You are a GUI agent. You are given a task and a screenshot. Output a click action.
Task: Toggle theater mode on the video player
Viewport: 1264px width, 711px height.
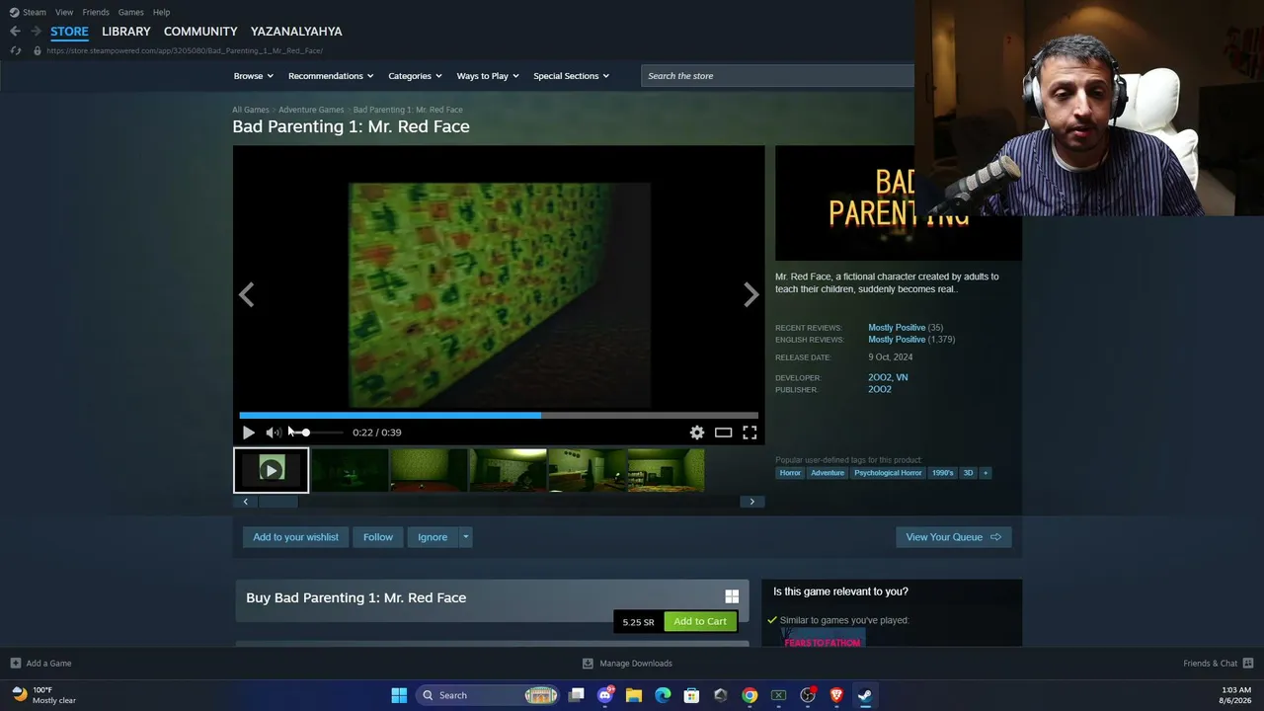pyautogui.click(x=724, y=433)
